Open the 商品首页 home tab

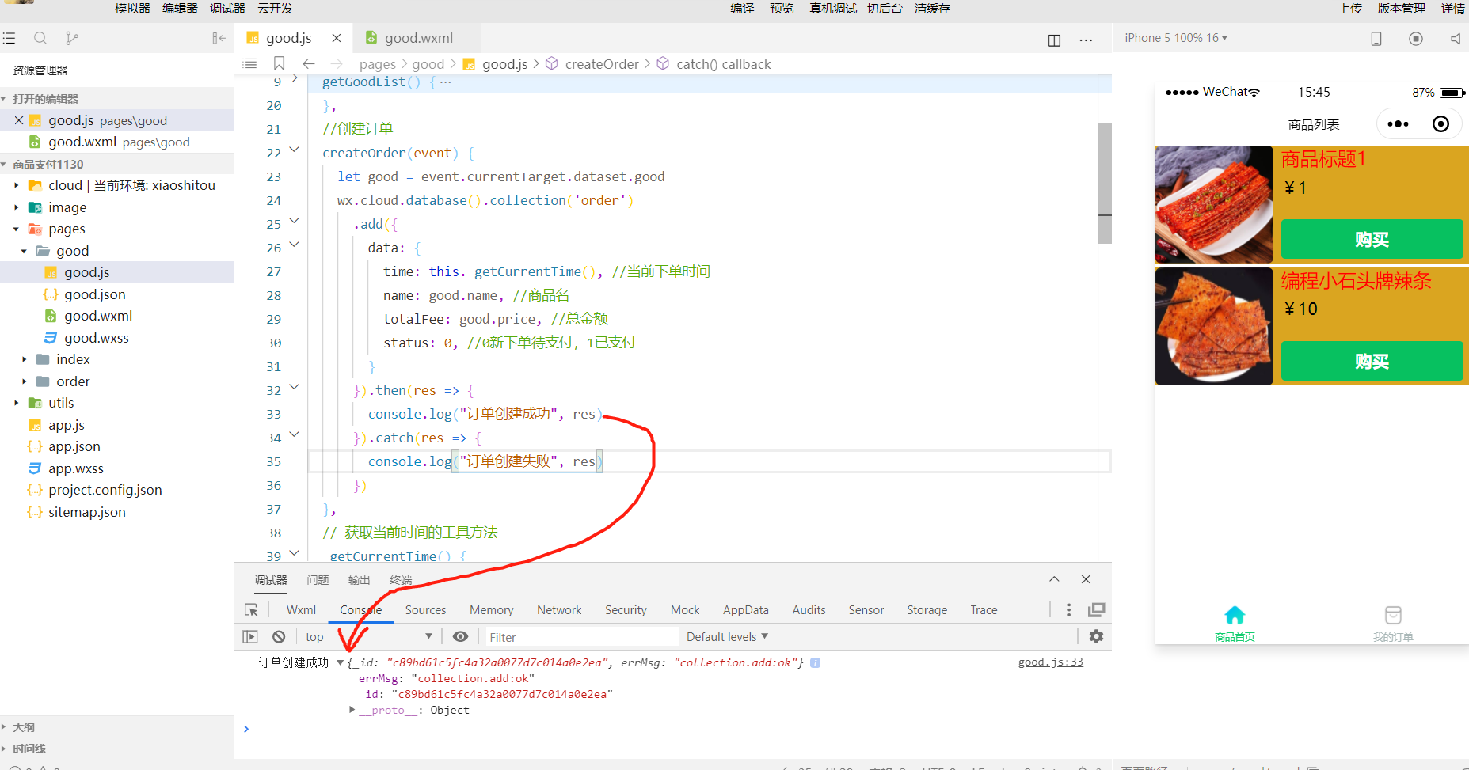[1235, 623]
